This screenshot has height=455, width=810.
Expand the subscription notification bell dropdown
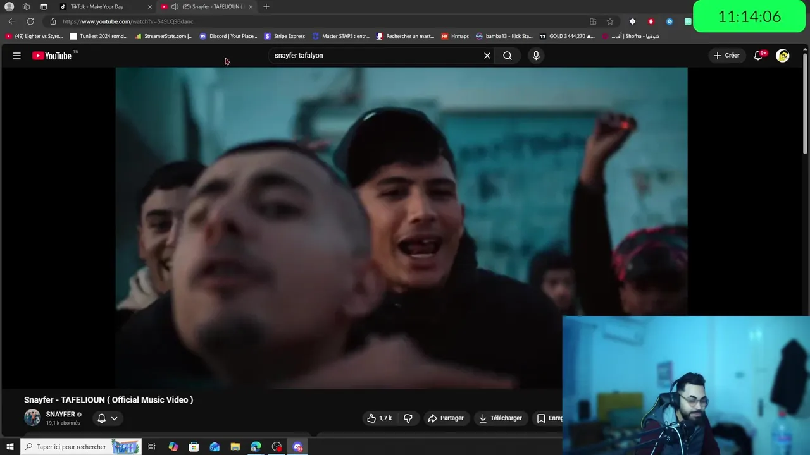[x=107, y=418]
